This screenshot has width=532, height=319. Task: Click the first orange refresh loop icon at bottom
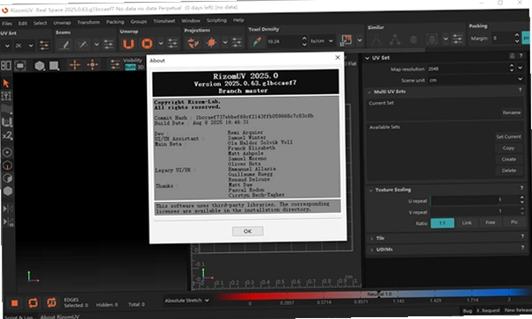pyautogui.click(x=33, y=302)
